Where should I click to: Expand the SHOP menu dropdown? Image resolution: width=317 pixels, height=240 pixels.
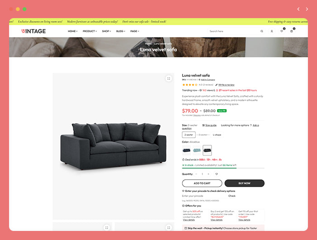106,31
